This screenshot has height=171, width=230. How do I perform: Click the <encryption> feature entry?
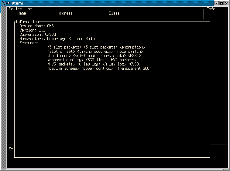(x=132, y=47)
